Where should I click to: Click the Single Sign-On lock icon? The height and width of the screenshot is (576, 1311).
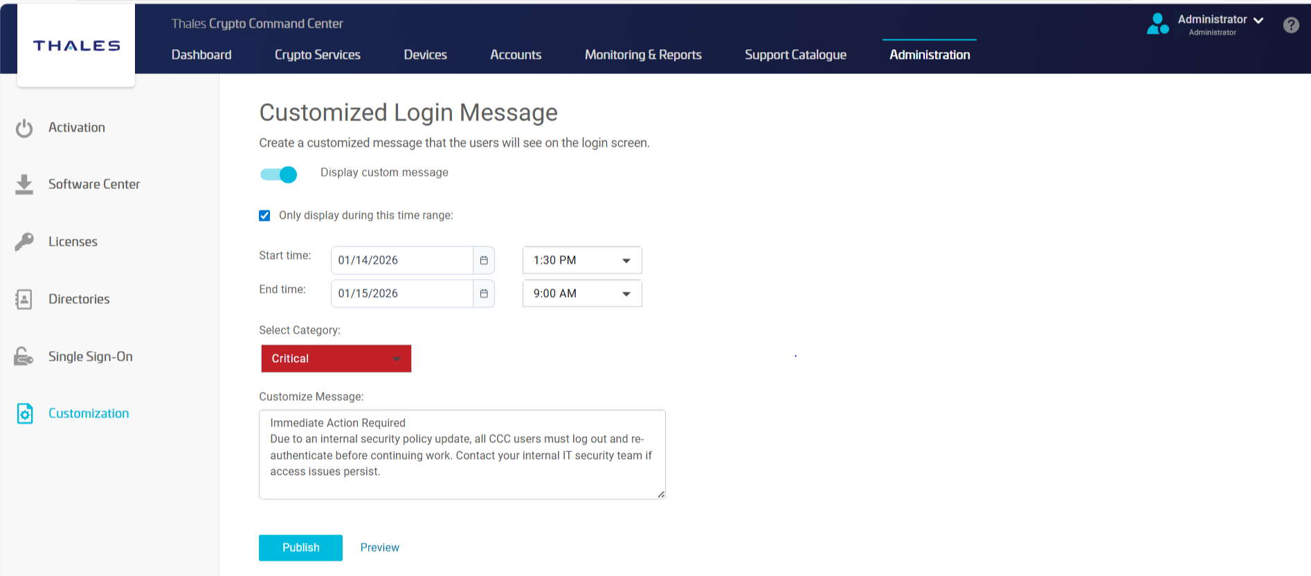click(24, 357)
